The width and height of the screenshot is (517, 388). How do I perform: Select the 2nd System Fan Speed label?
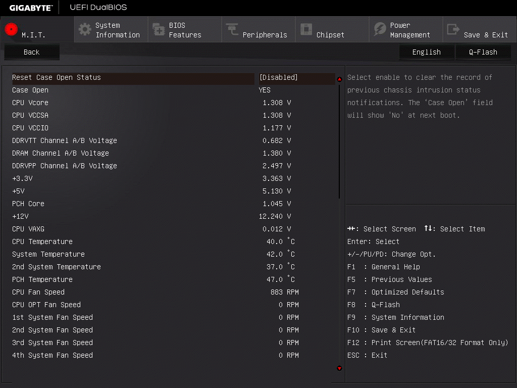53,330
